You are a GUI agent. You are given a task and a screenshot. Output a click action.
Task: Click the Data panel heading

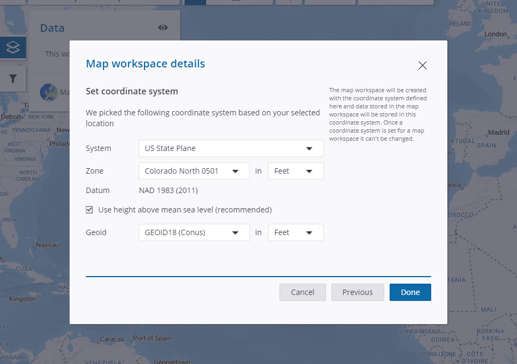click(52, 28)
